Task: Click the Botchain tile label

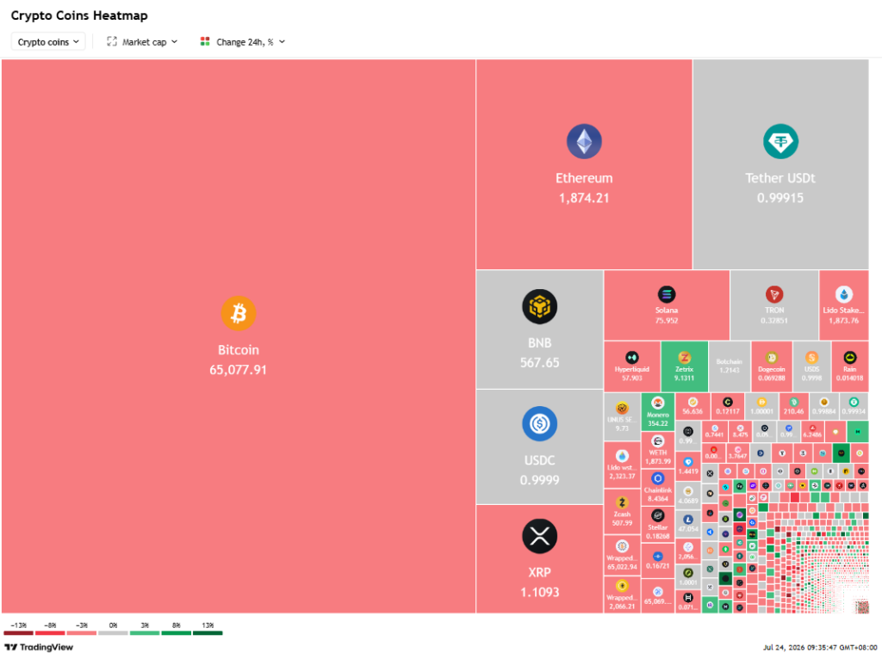Action: (x=729, y=362)
